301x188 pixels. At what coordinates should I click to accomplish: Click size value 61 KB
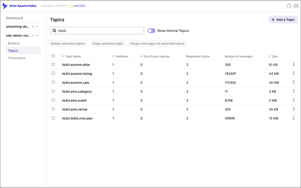point(273,65)
